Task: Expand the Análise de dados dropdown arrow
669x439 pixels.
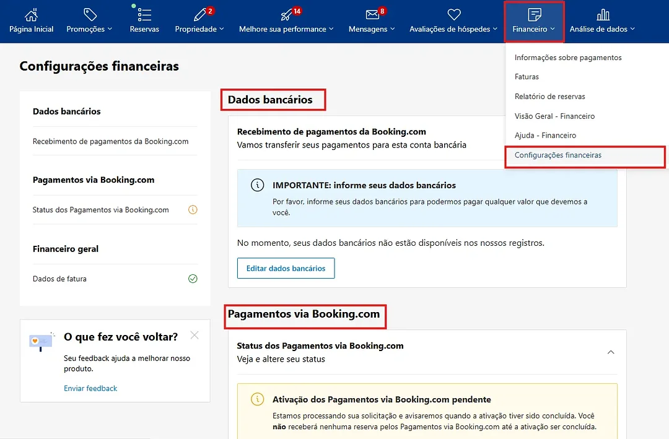Action: (632, 29)
